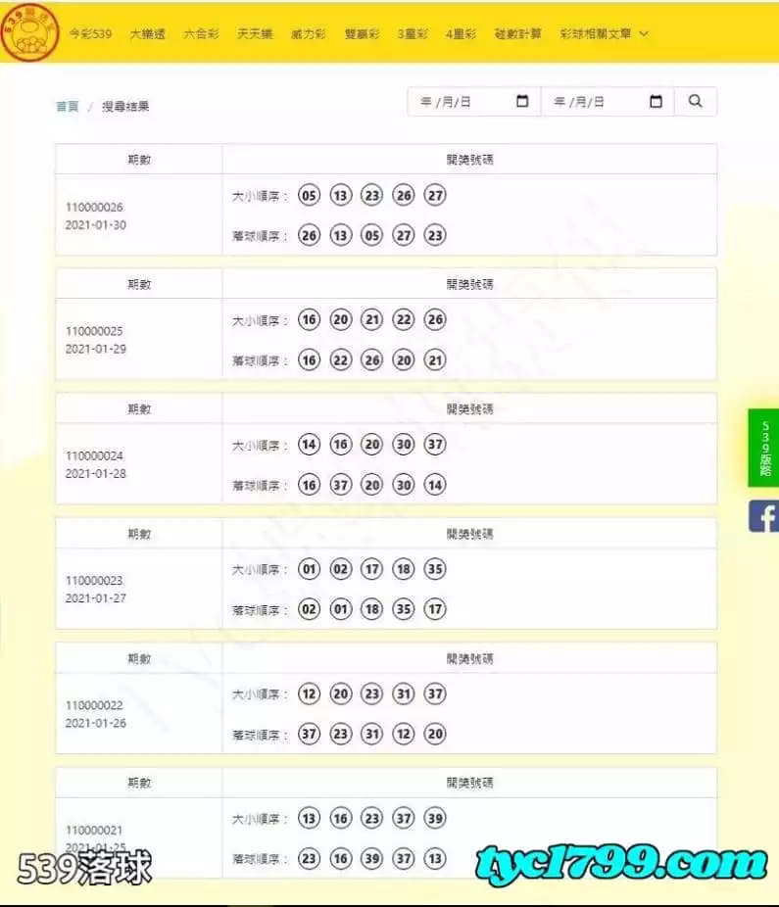Select draw number 110000025
Screen dimensions: 779x907
pyautogui.click(x=94, y=331)
